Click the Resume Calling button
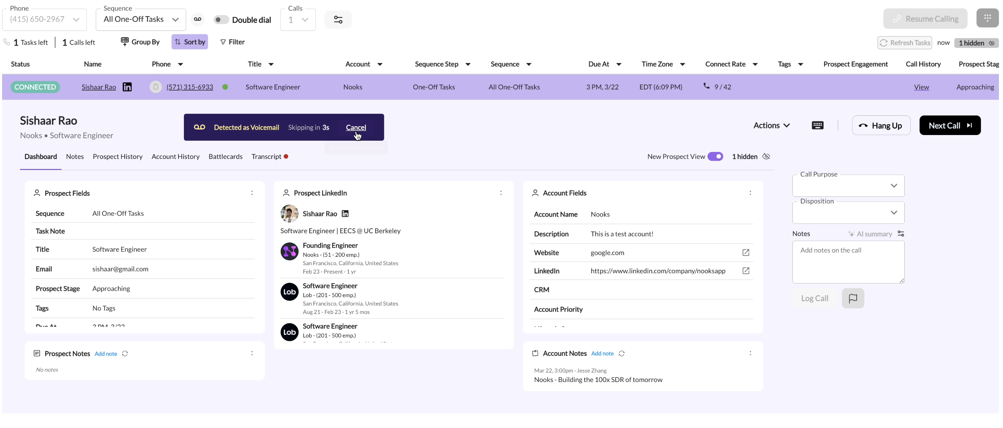This screenshot has width=1003, height=428. [x=925, y=19]
